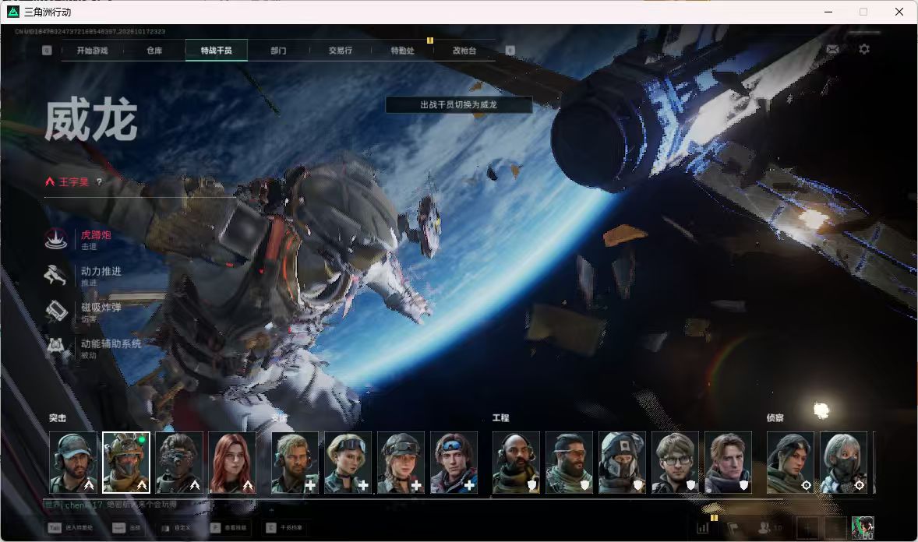Click the 干员档案 button
Viewport: 918px width, 542px height.
284,528
